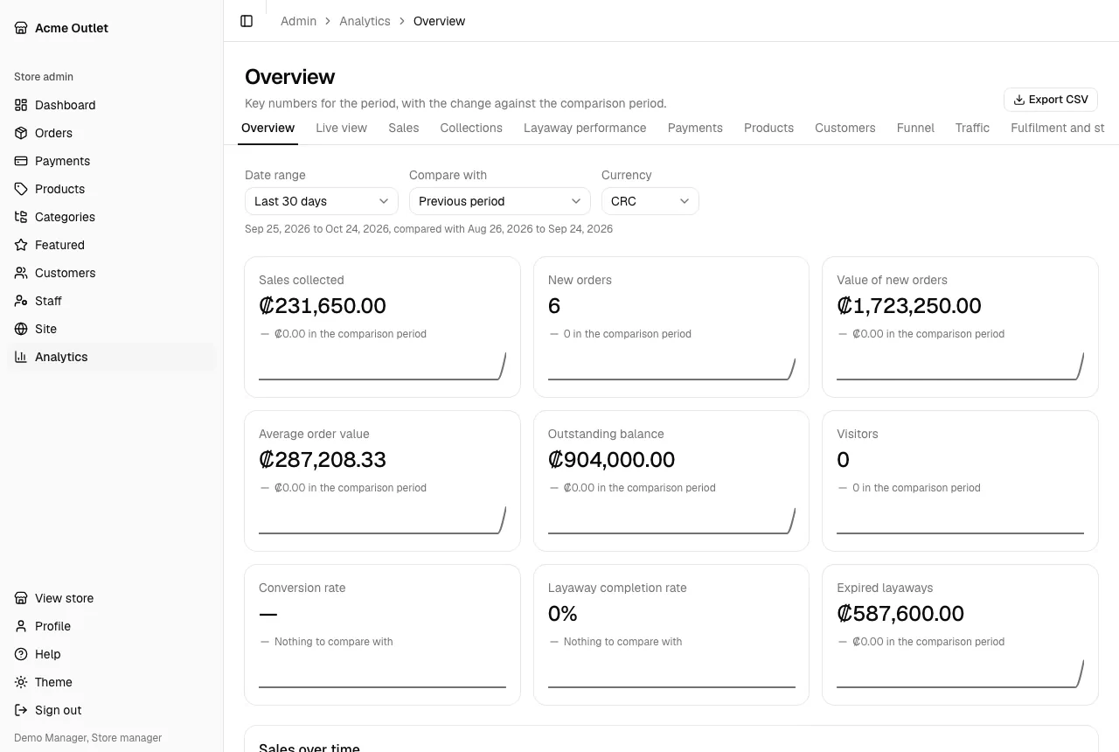
Task: Open the Customers analytics tab
Action: tap(845, 128)
